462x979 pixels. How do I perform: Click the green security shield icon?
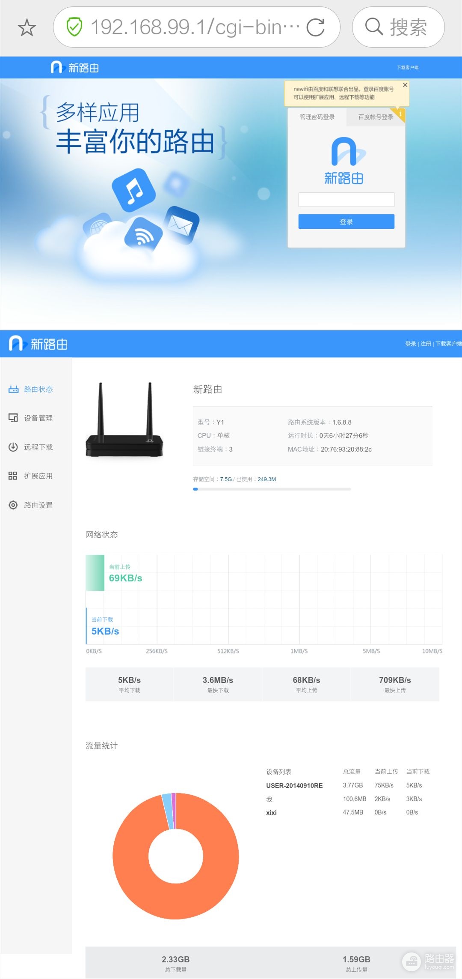coord(74,27)
